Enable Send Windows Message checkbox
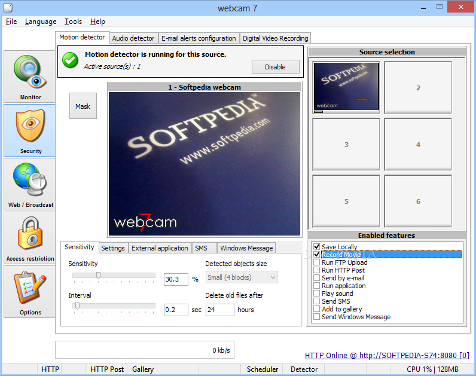Image resolution: width=476 pixels, height=376 pixels. tap(316, 316)
